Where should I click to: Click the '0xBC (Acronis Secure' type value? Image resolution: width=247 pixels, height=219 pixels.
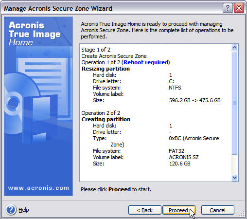pos(194,138)
